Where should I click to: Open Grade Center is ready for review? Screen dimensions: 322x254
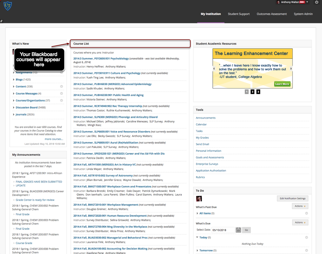point(35,200)
